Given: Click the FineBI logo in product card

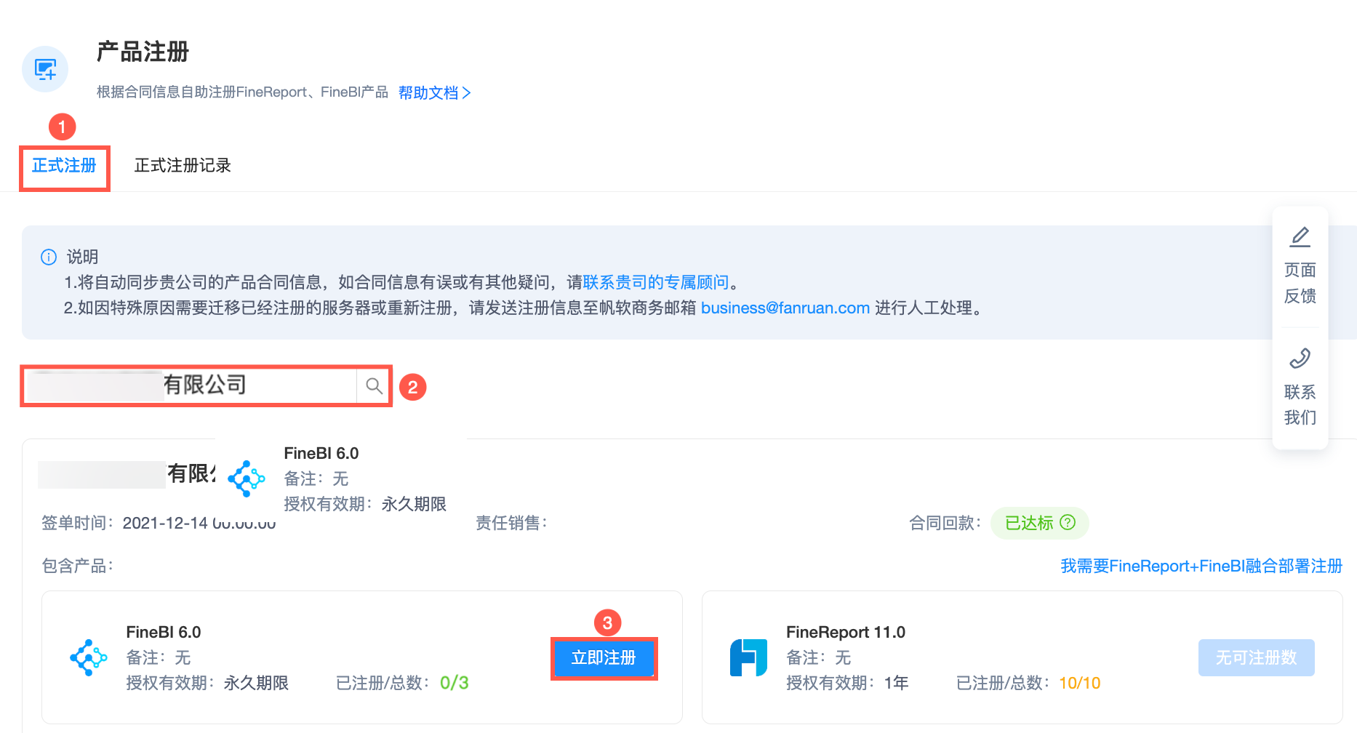Looking at the screenshot, I should tap(89, 658).
